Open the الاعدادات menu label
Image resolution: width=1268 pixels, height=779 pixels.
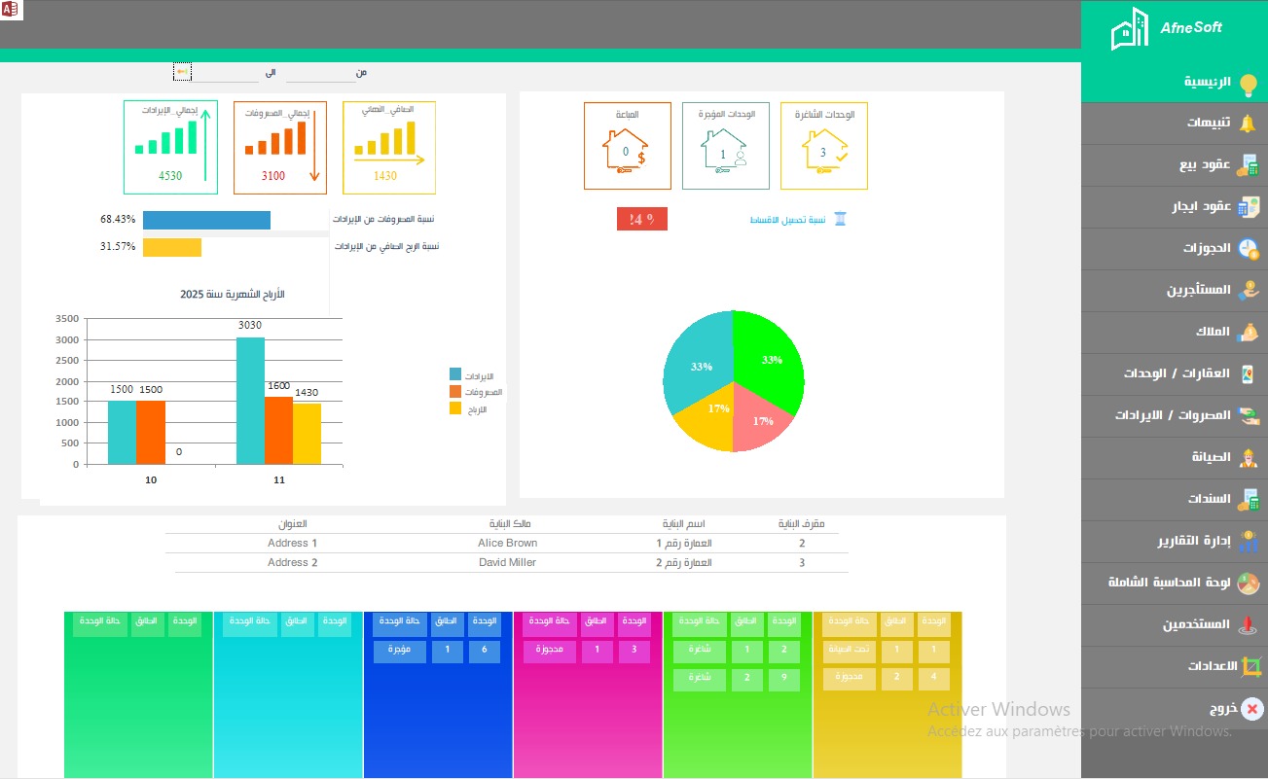1212,666
